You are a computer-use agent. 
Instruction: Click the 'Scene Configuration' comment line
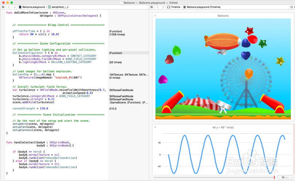[58, 43]
